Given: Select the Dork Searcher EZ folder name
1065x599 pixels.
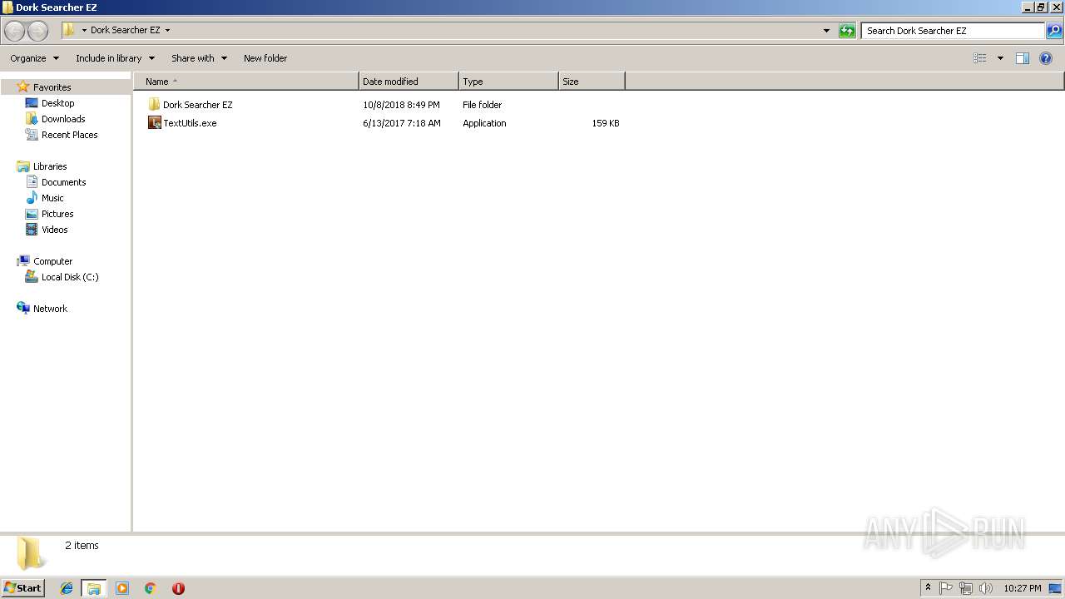Looking at the screenshot, I should coord(197,105).
